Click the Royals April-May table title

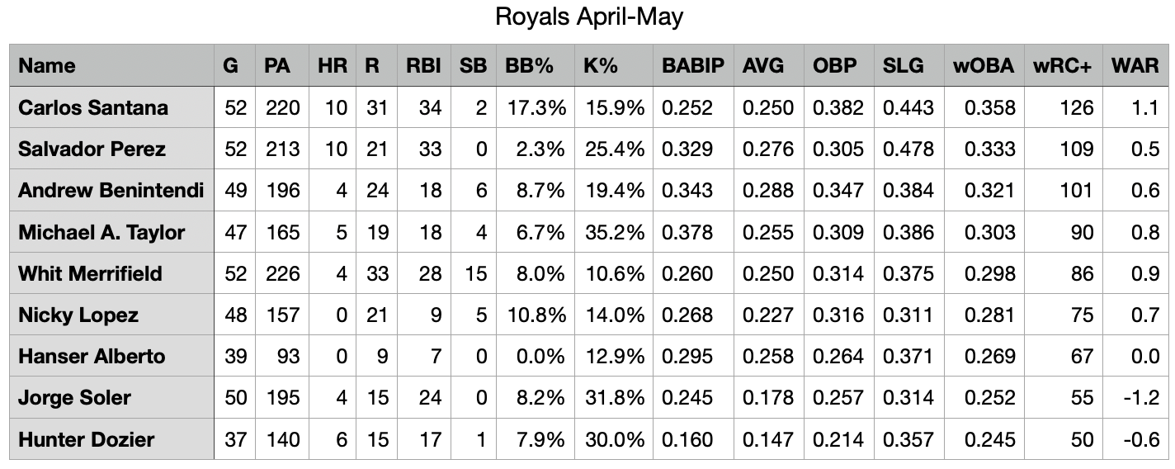coord(588,17)
